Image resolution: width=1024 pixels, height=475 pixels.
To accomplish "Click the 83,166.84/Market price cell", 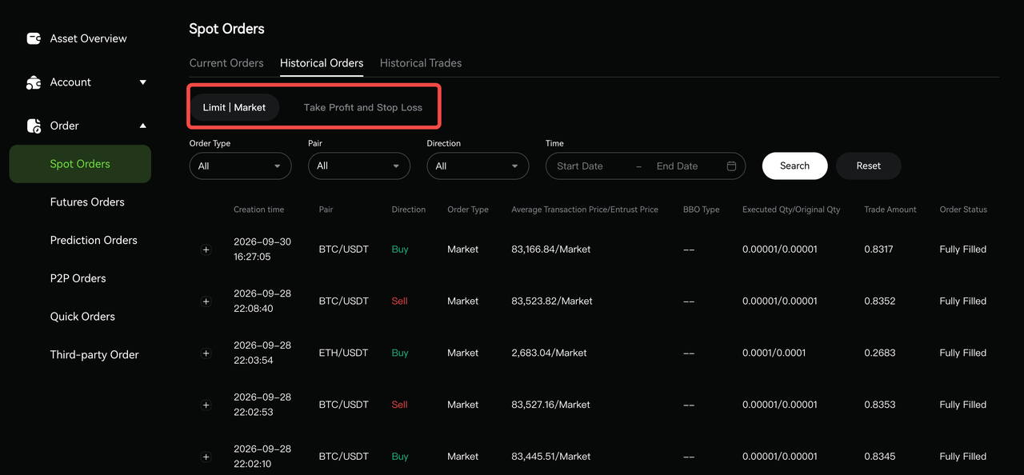I will pyautogui.click(x=551, y=249).
